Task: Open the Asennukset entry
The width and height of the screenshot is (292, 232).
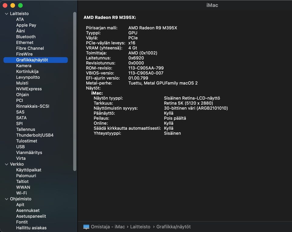Action: coord(28,210)
